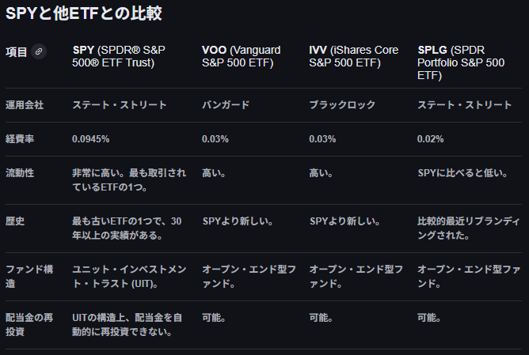Click the 比較的最近リブランディングされた。 cell
Screen dimensions: 529x355
[467, 228]
